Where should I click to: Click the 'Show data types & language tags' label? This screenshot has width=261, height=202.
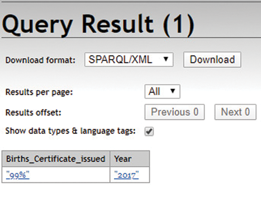click(70, 131)
